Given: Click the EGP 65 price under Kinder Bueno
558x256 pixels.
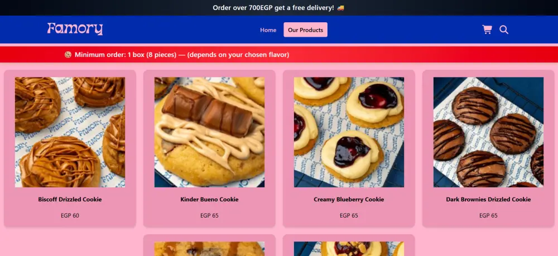Looking at the screenshot, I should click(x=209, y=215).
